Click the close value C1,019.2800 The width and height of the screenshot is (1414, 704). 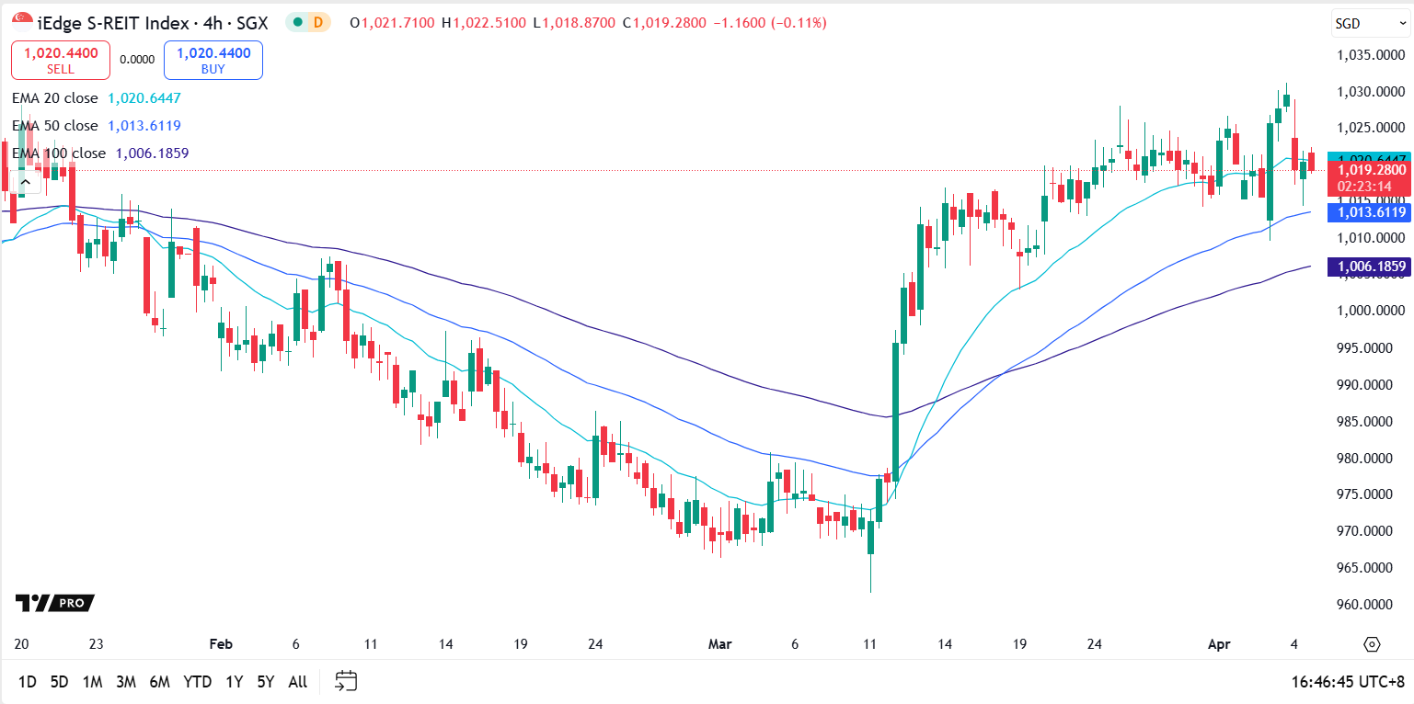(x=665, y=22)
